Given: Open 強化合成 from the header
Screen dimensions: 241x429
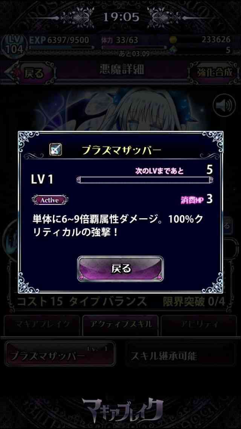Looking at the screenshot, I should (x=215, y=73).
